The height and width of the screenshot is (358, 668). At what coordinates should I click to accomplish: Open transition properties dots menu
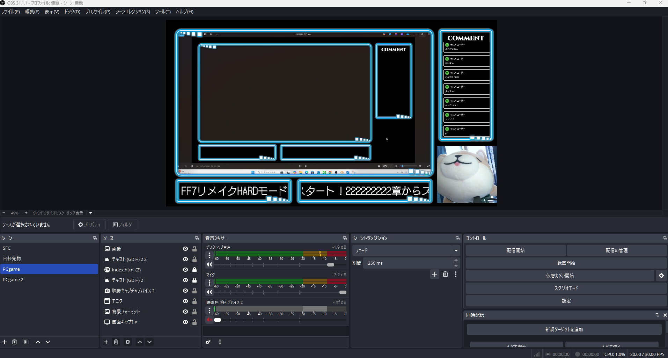(456, 274)
